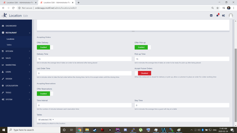Open File Explorer from the taskbar
The width and height of the screenshot is (237, 133).
pyautogui.click(x=87, y=130)
